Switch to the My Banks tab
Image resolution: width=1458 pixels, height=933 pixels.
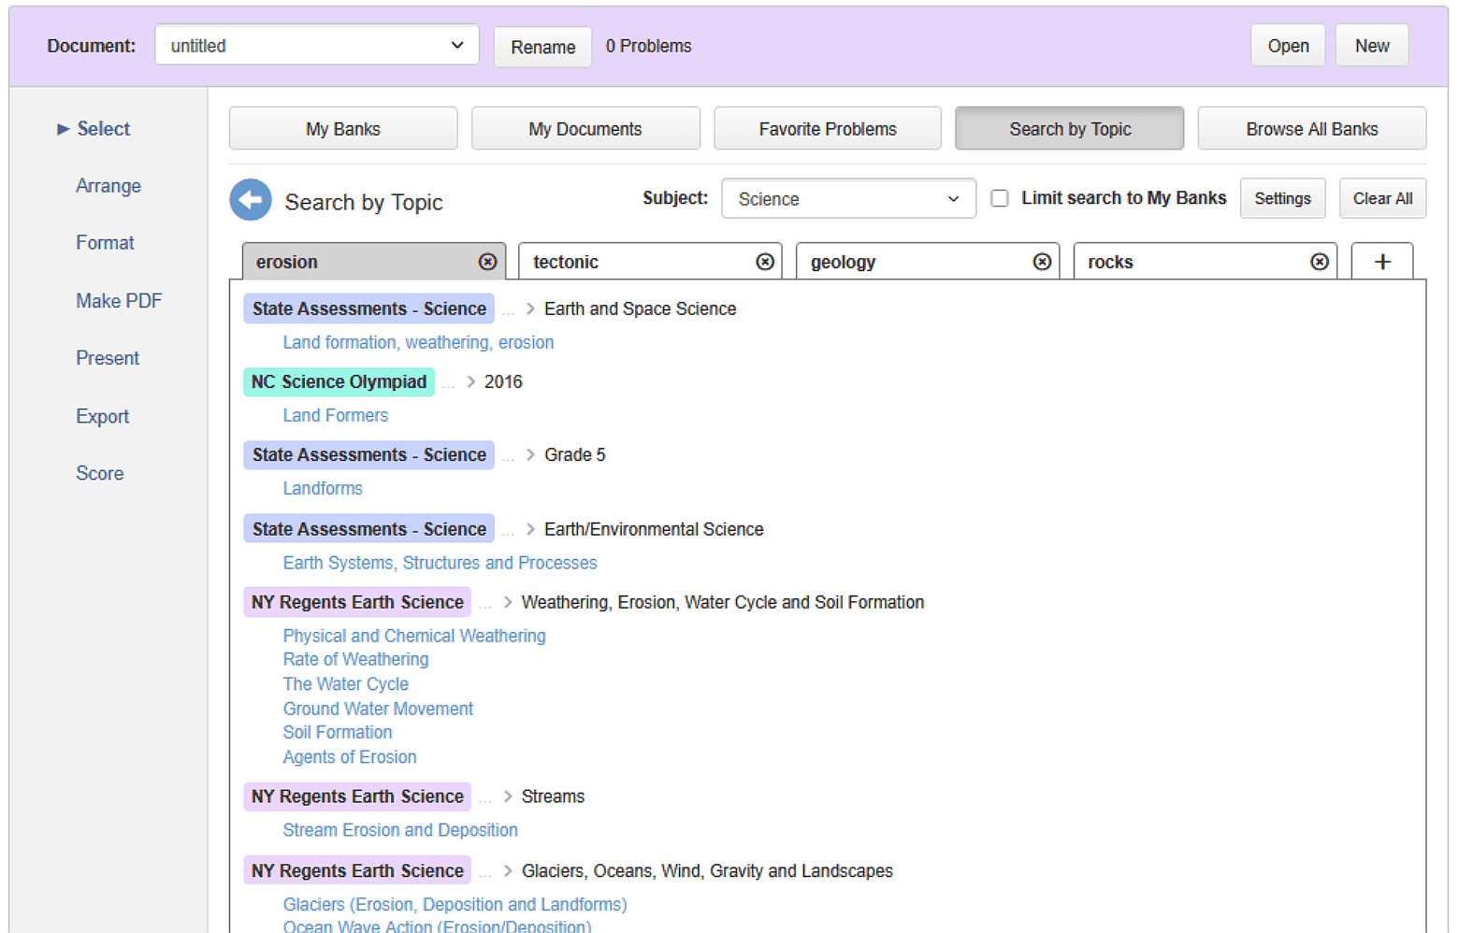(x=342, y=128)
